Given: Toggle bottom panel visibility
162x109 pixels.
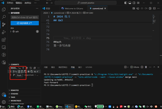Looking at the screenshot, I should [x=130, y=3].
